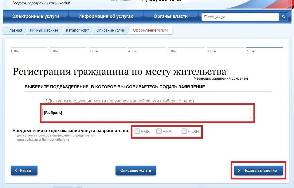Go to Личный кабинет breadcrumb tab

pyautogui.click(x=44, y=30)
